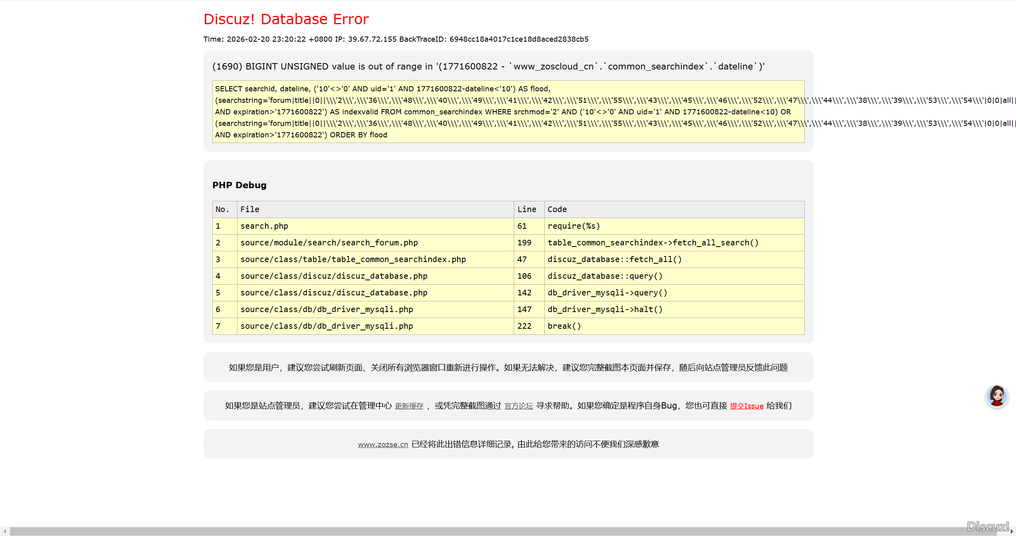Click the PHP Debug heading
The image size is (1016, 536).
pyautogui.click(x=239, y=185)
